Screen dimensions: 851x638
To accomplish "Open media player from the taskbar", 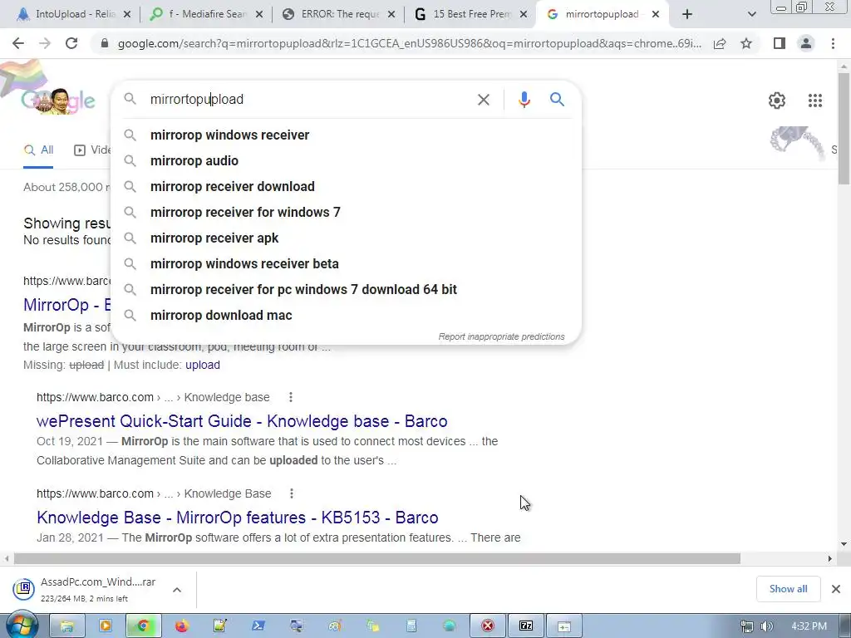I will tap(106, 626).
